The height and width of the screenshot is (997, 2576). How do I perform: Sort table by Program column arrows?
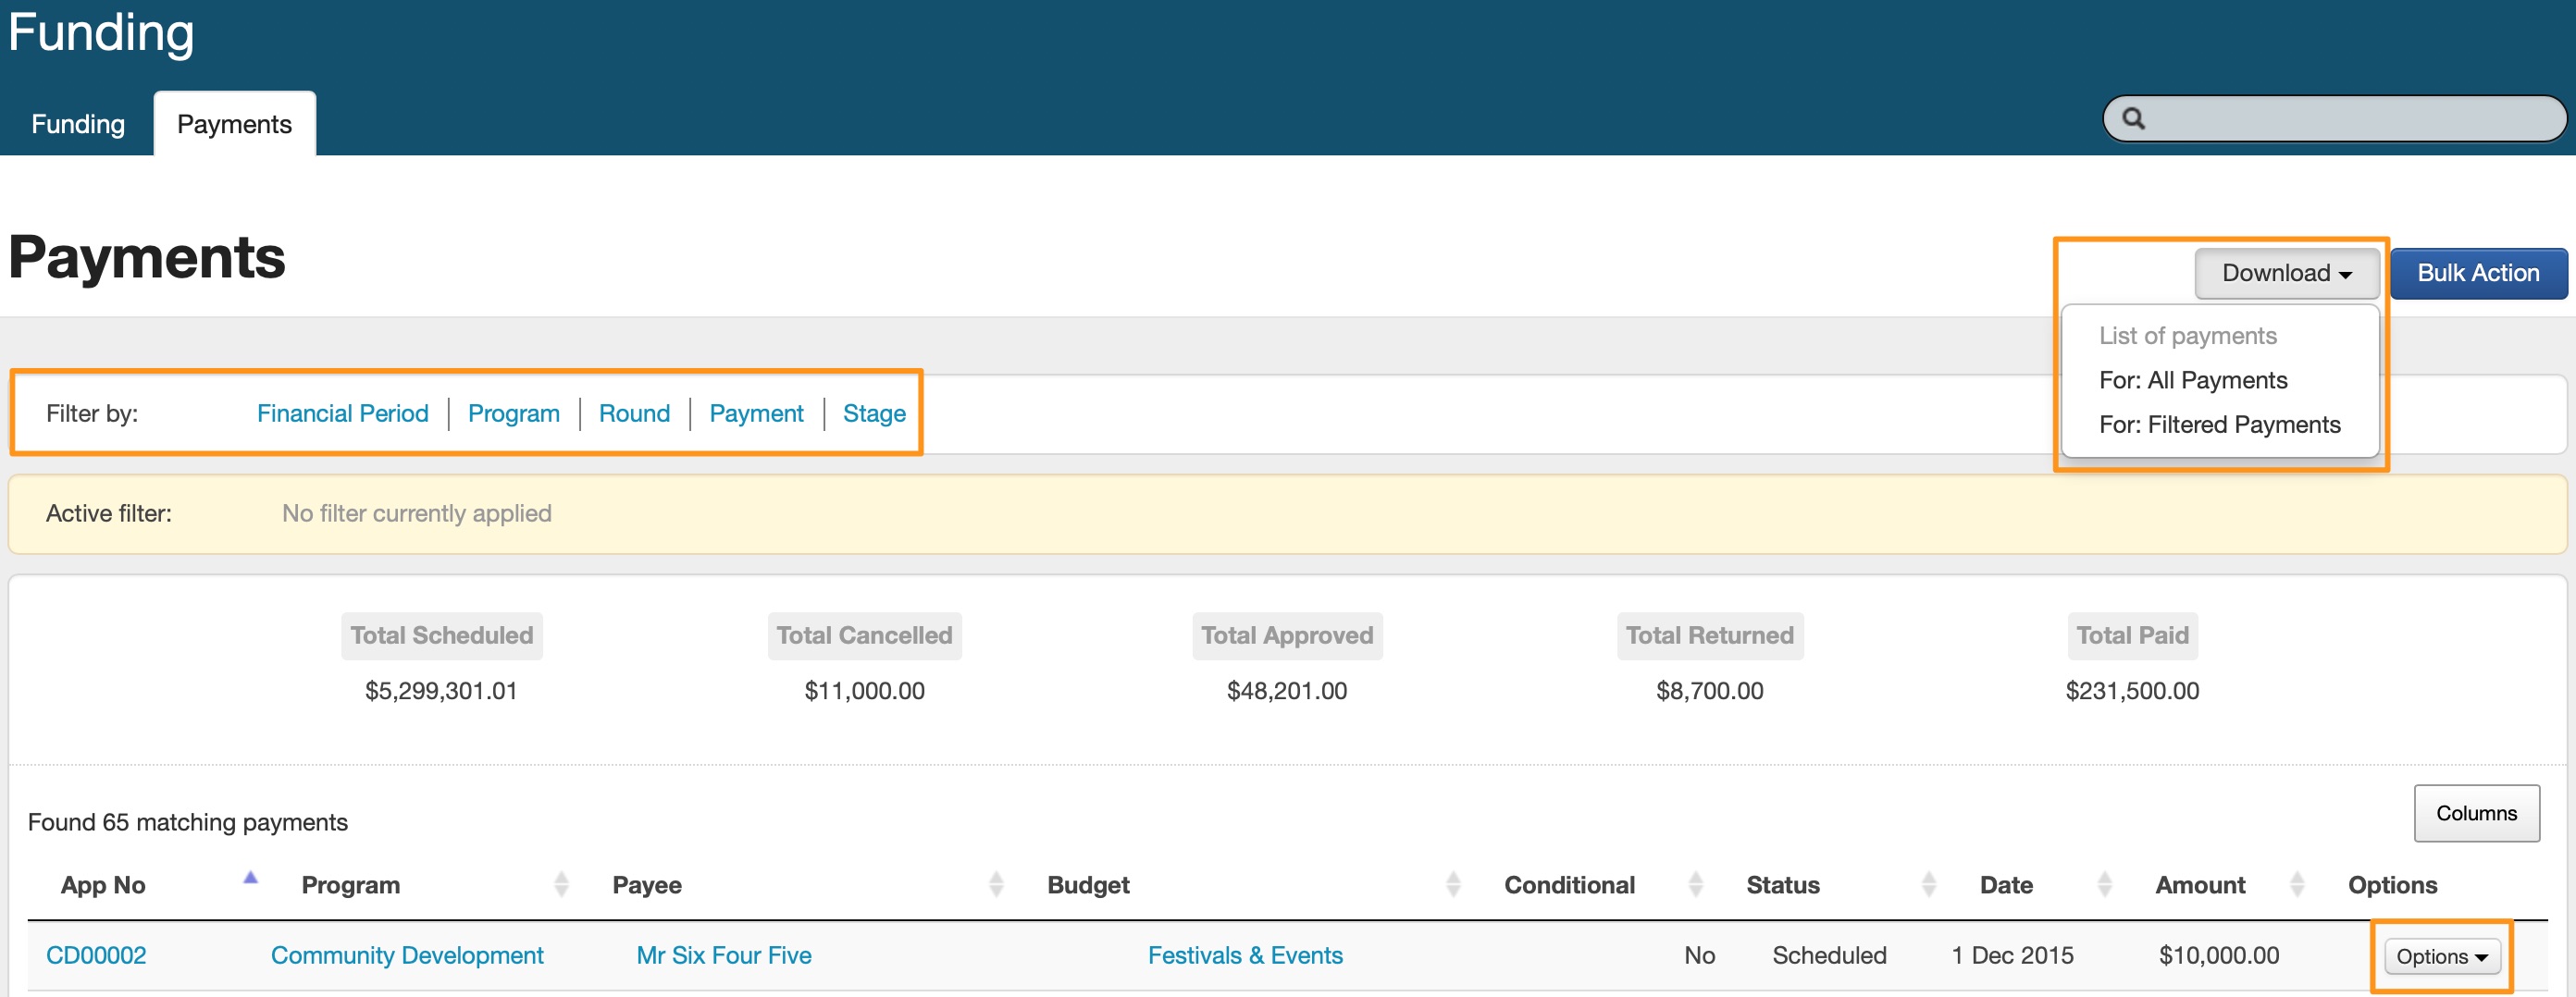pos(561,884)
